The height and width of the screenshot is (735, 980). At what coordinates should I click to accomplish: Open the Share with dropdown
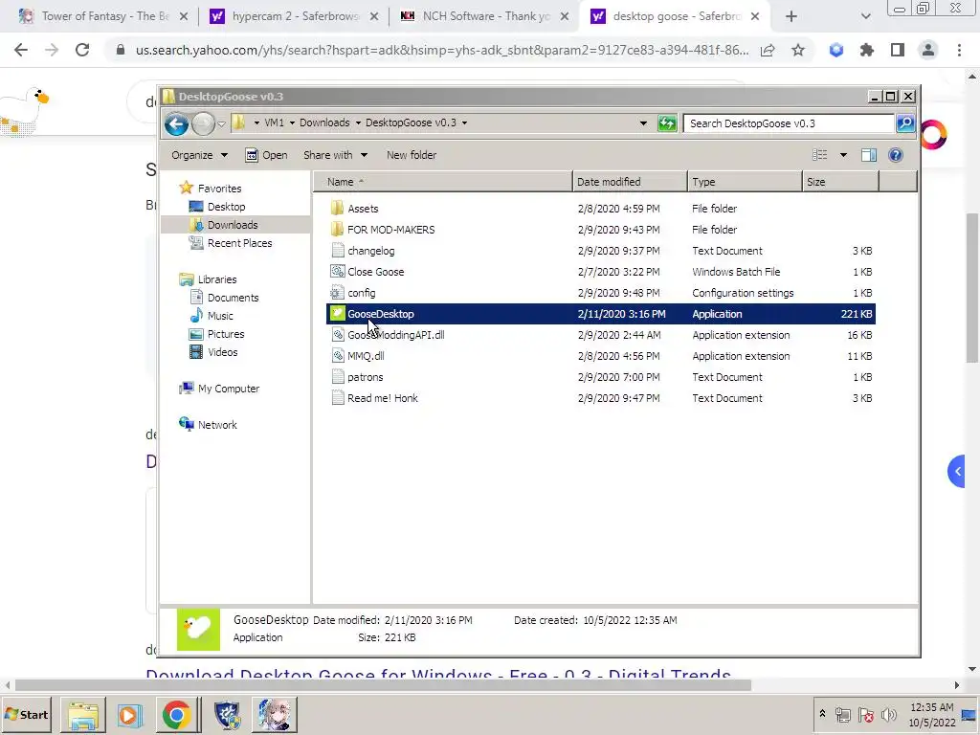coord(335,155)
